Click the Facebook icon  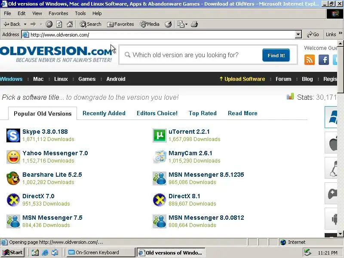pos(324,60)
